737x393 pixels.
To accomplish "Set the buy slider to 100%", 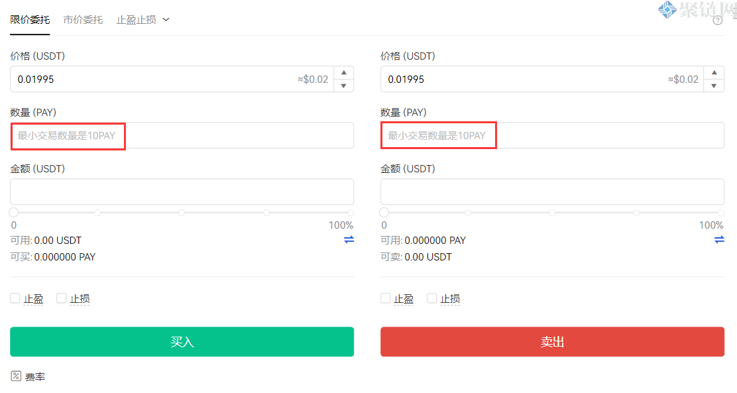I will (351, 213).
